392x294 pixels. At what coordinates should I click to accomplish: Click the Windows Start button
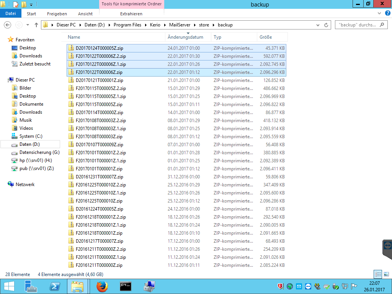(x=9, y=286)
